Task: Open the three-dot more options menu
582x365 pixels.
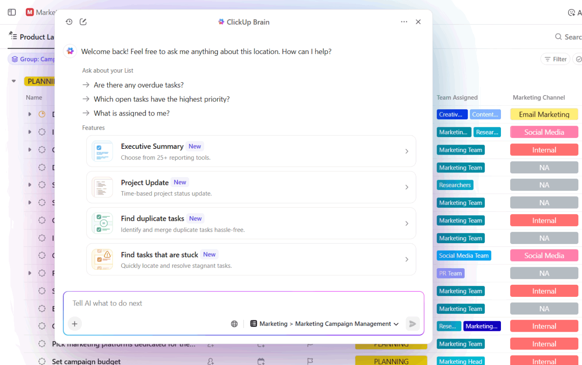Action: click(x=404, y=22)
